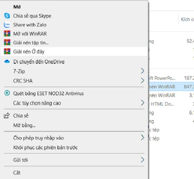
Task: Choose Cắt from the context menu
Action: tap(17, 173)
